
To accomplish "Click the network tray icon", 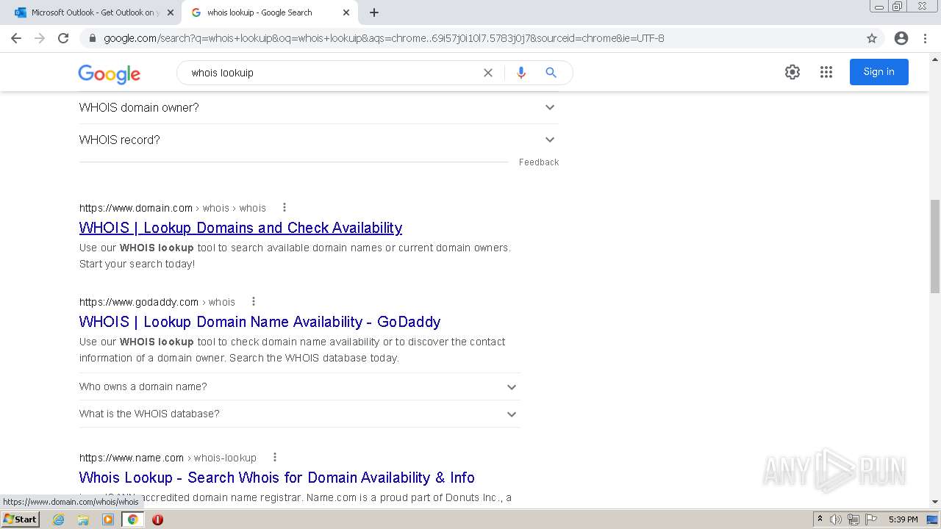I will click(x=854, y=519).
